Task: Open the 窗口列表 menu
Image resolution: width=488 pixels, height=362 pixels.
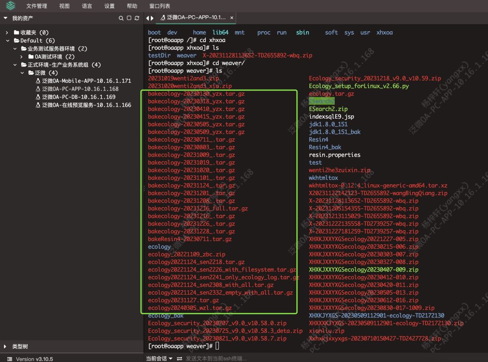Action: coord(160,6)
